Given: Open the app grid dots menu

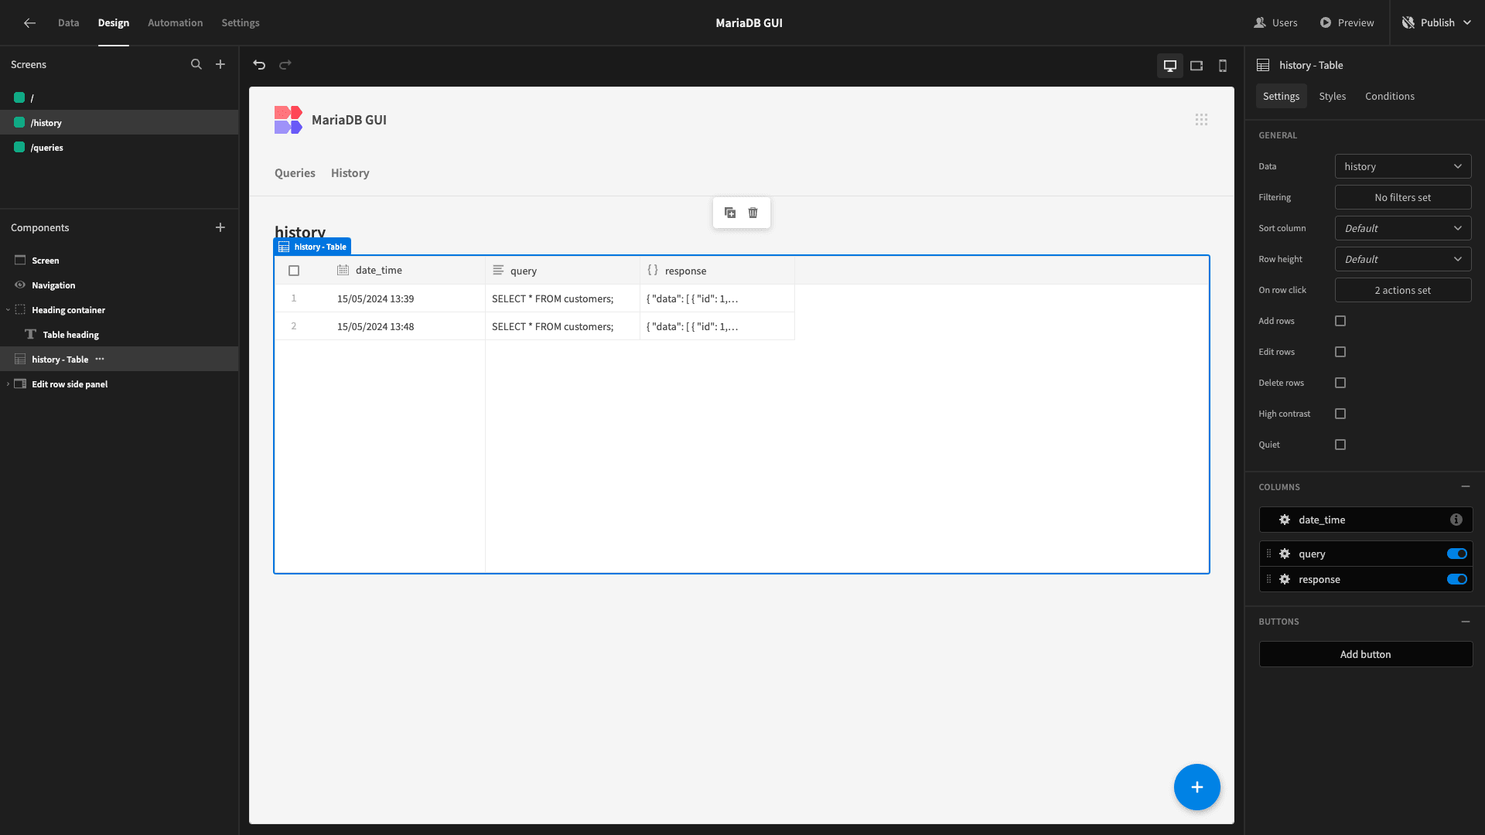Looking at the screenshot, I should coord(1201,120).
